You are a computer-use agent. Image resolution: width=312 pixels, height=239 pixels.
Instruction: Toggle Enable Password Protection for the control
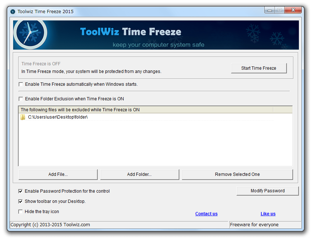click(20, 191)
